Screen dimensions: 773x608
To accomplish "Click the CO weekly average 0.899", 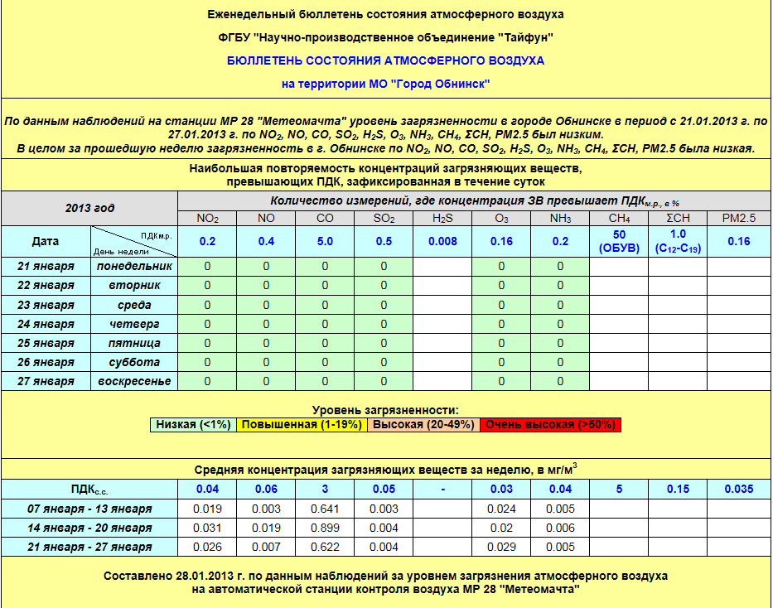I will [x=325, y=528].
